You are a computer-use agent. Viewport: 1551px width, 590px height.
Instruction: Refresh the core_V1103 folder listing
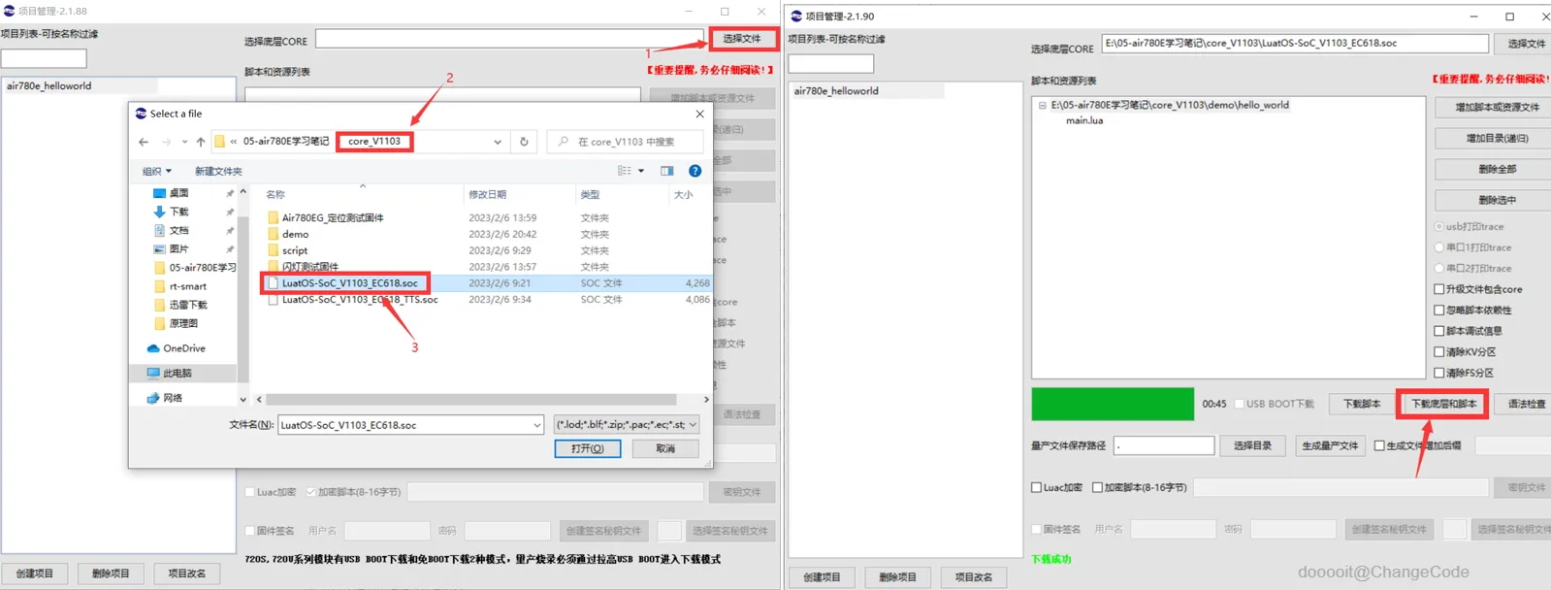tap(524, 142)
